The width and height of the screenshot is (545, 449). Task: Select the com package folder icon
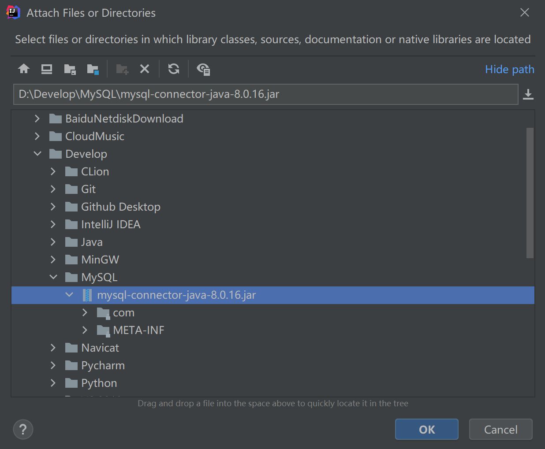[103, 313]
